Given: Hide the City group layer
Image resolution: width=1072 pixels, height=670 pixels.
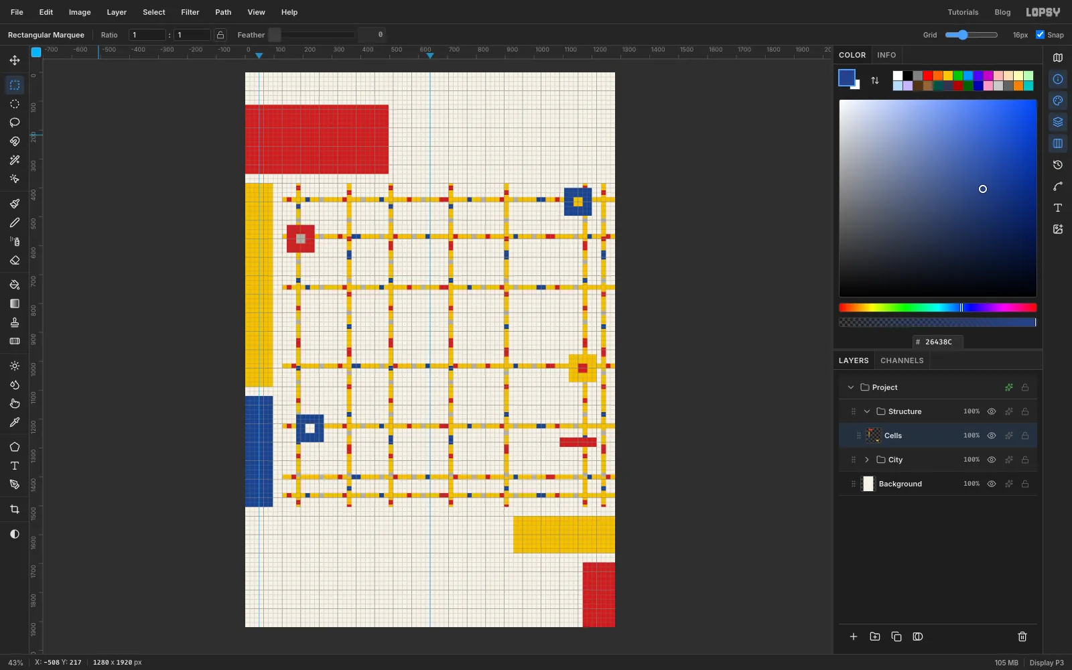Looking at the screenshot, I should (992, 460).
